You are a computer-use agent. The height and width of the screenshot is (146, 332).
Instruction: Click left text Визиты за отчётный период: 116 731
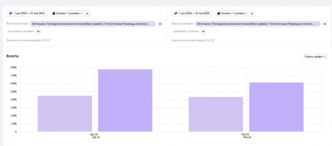coord(28,40)
